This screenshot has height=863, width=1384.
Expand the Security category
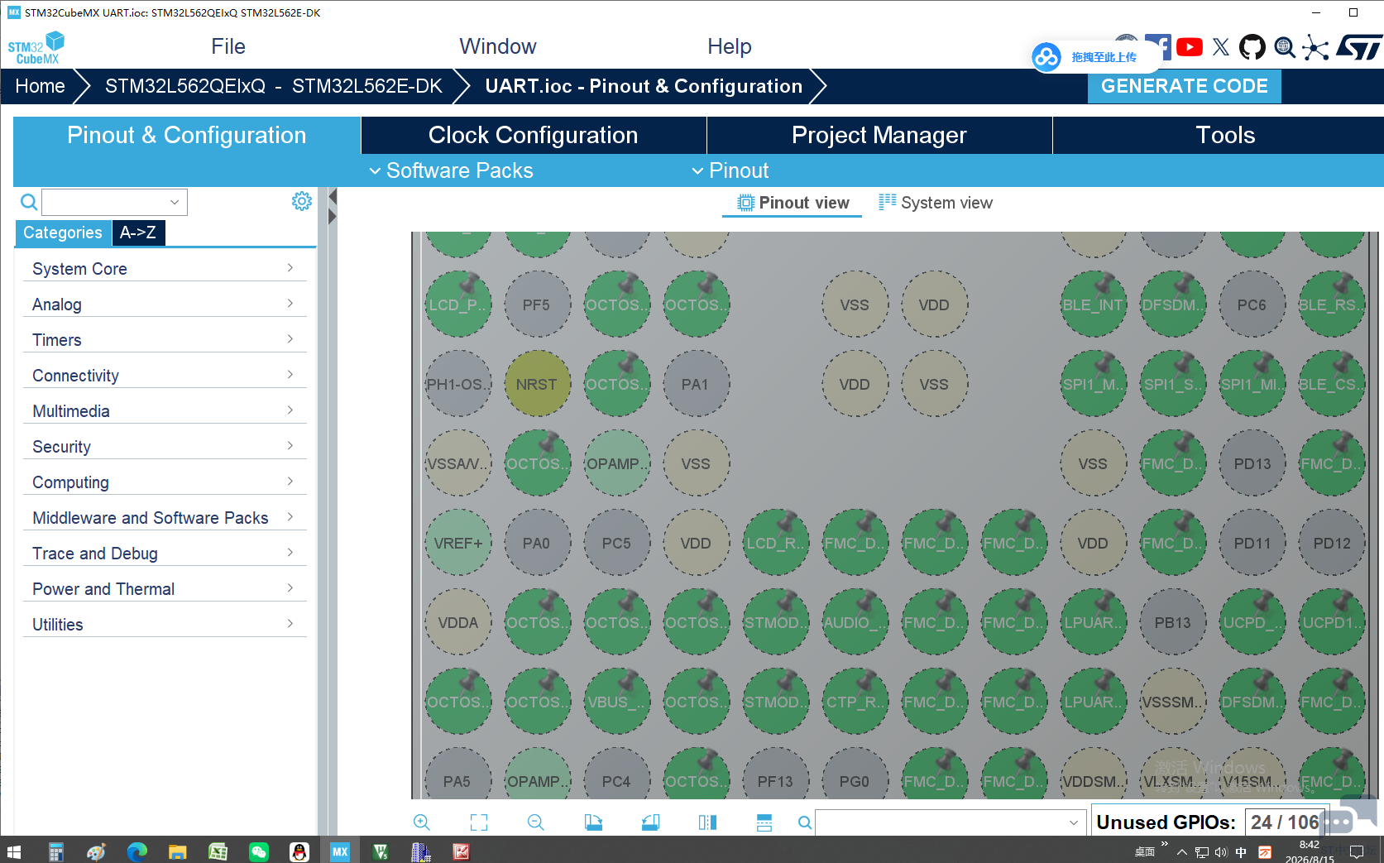pos(165,447)
